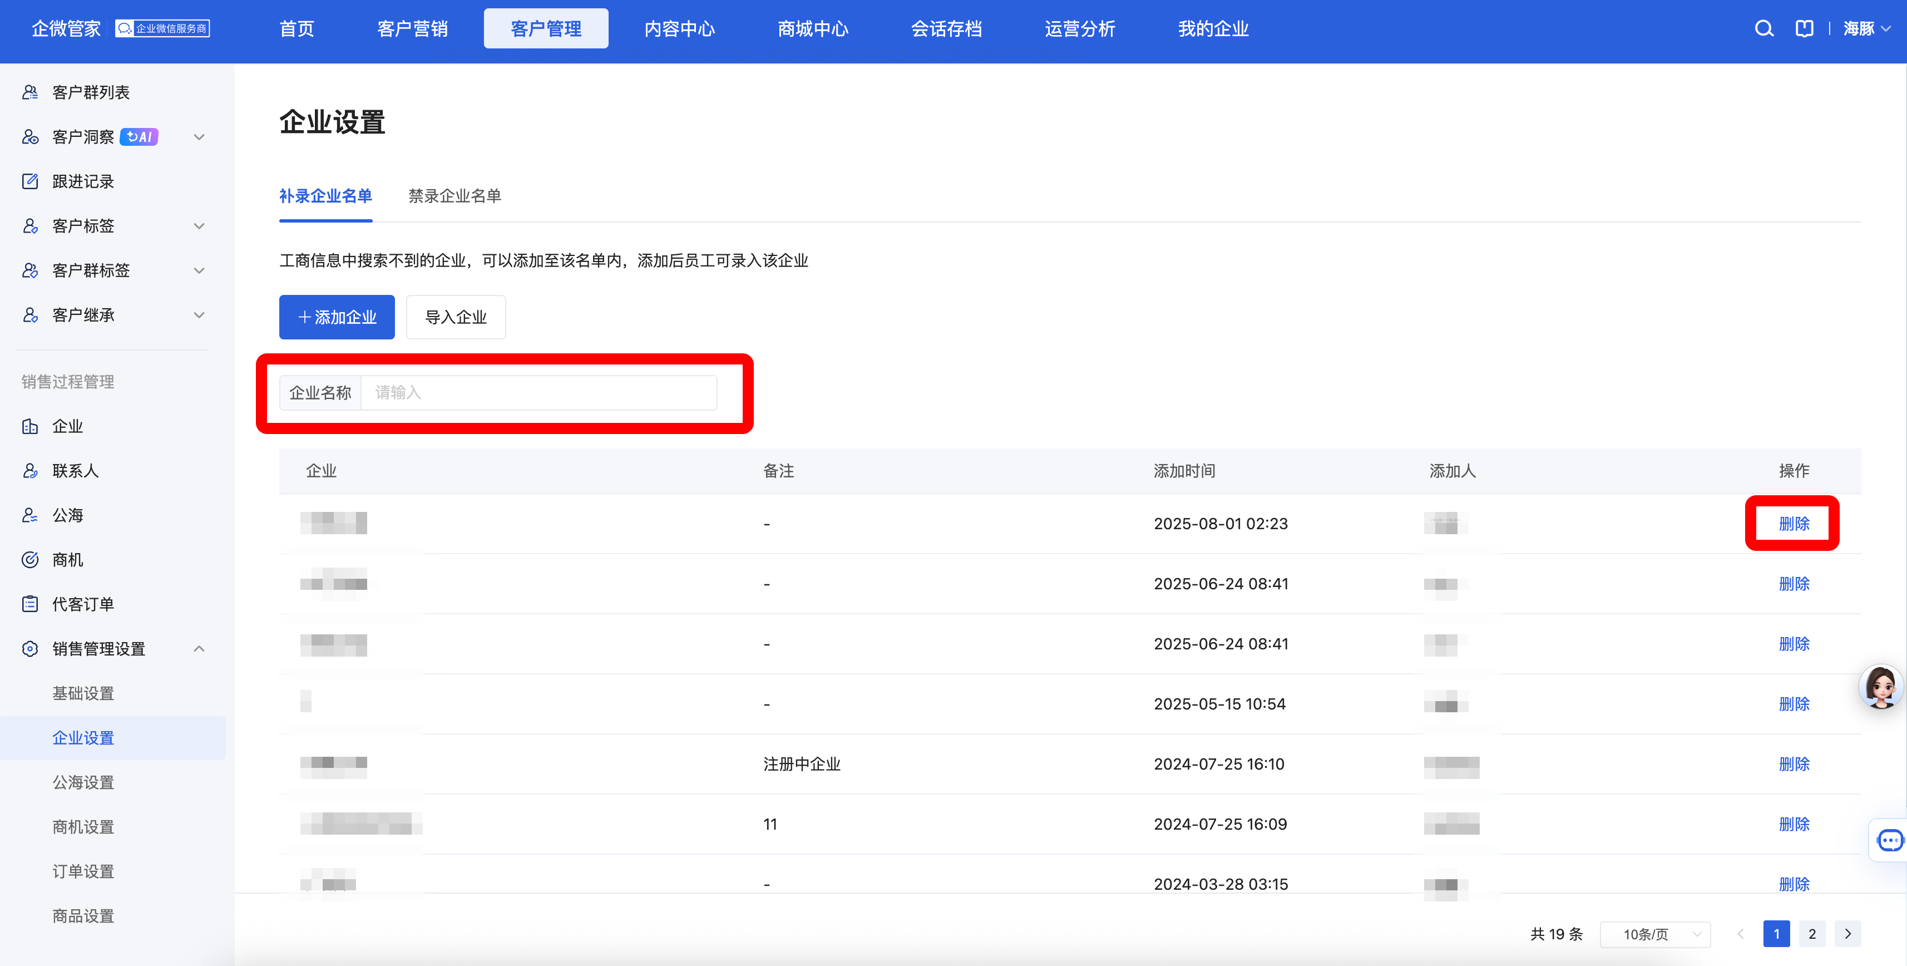Open 商品设置 in sidebar

83,916
